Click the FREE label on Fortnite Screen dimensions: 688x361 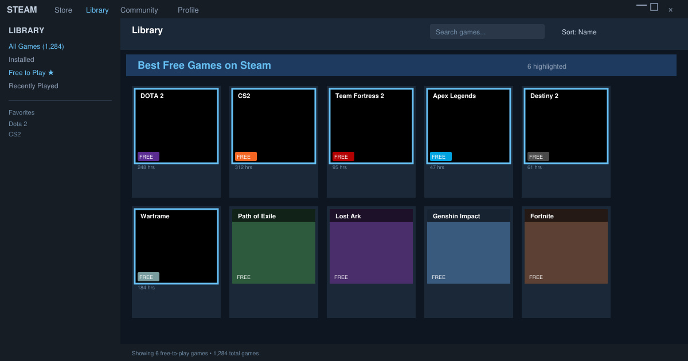point(536,277)
